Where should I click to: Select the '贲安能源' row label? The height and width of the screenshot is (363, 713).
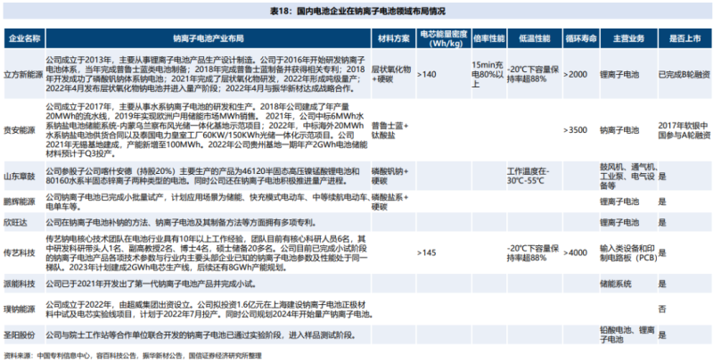[x=25, y=129]
